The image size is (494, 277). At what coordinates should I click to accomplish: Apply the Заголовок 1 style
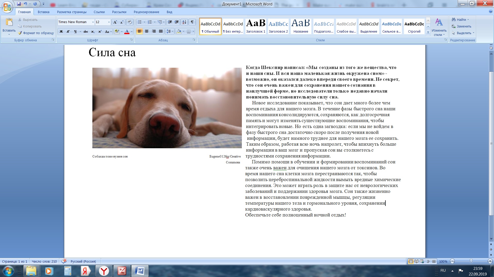pos(255,26)
